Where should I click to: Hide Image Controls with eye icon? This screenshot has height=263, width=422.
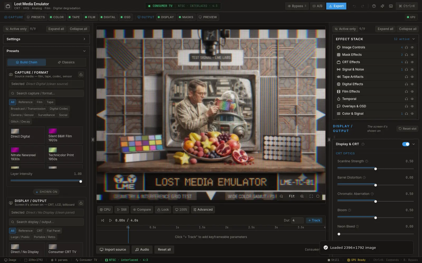pyautogui.click(x=412, y=47)
